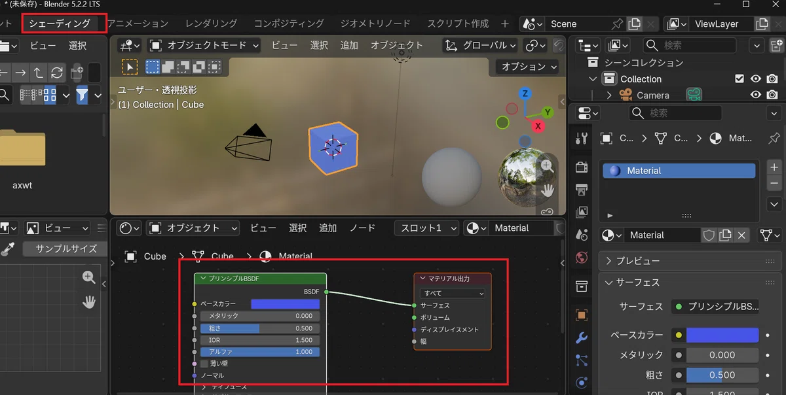
Task: Toggle the Collection exclude checkbox in outliner
Action: point(739,79)
